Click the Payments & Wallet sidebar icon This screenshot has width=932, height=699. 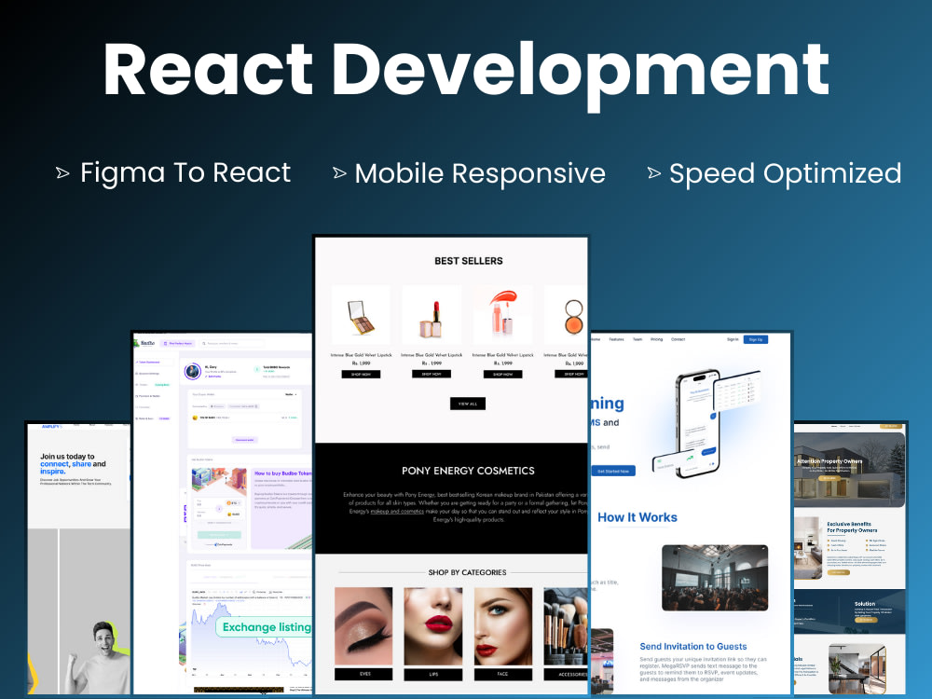click(136, 396)
